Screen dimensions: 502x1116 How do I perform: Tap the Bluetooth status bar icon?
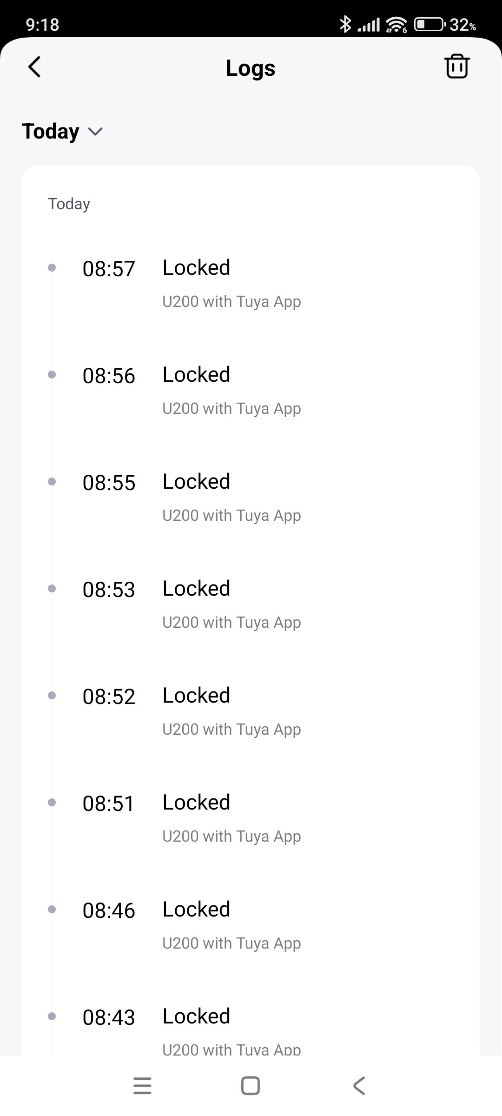click(345, 24)
